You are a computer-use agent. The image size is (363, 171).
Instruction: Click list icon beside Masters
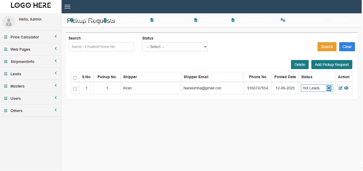(x=6, y=86)
